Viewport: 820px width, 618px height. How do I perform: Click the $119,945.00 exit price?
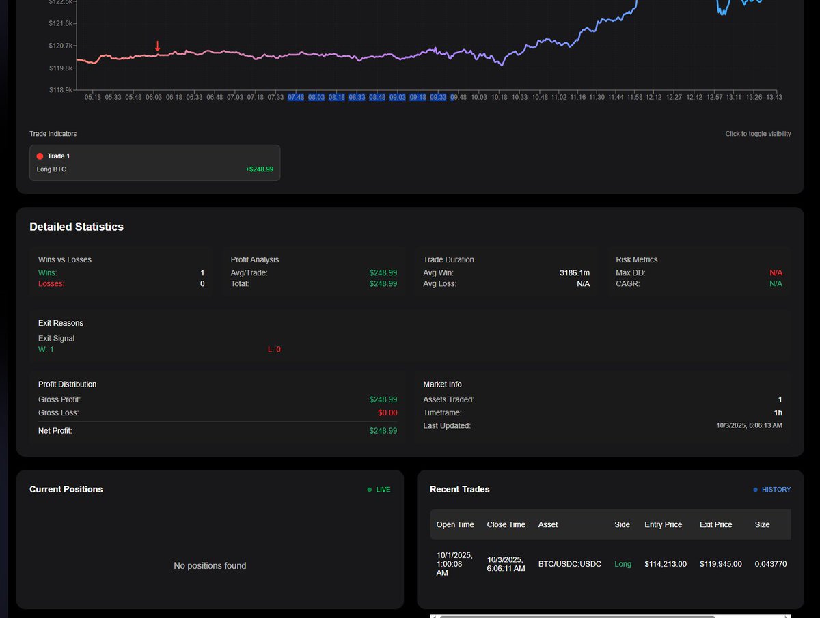click(x=721, y=564)
